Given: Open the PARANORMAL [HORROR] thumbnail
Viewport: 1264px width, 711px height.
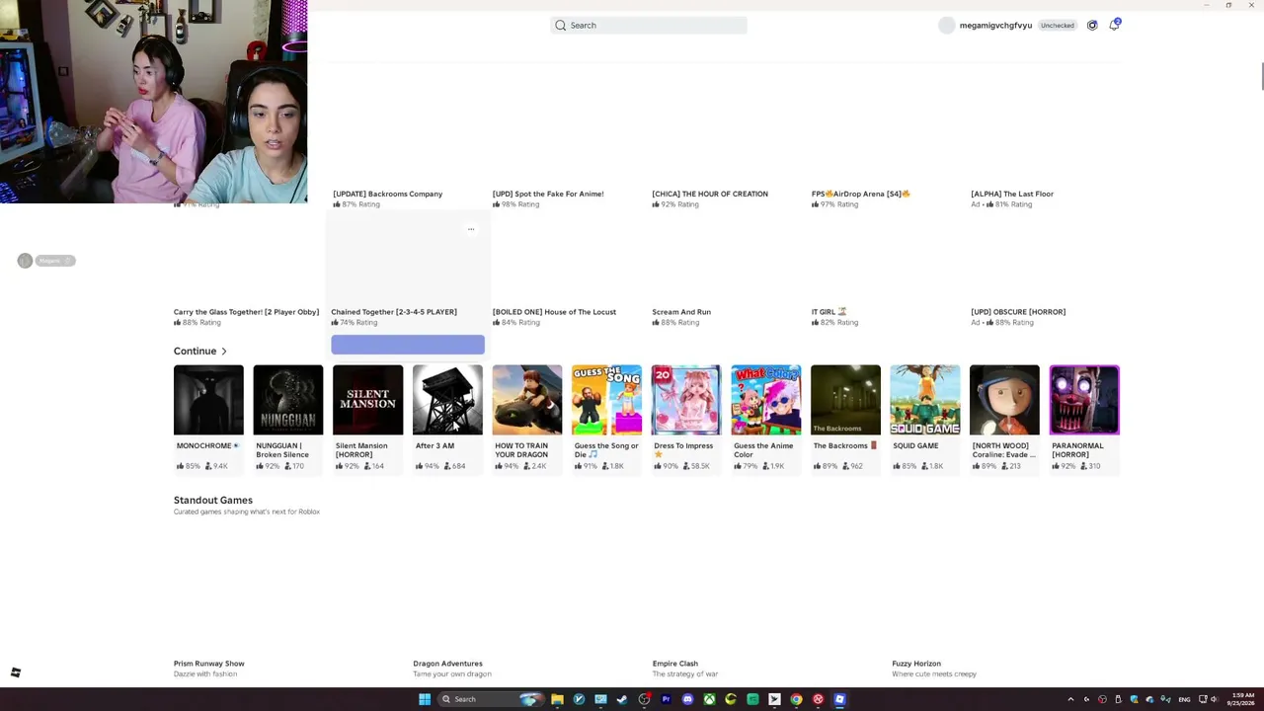Looking at the screenshot, I should click(1084, 400).
